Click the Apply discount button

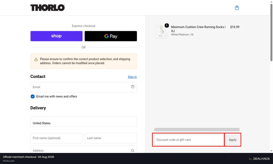pos(232,140)
